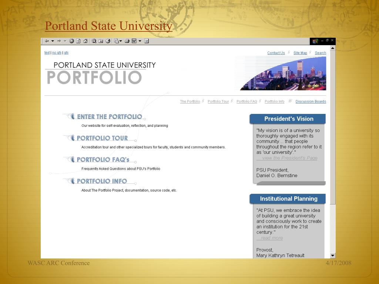Screen dimensions: 379x284
Task: Click the Mail icon in the toolbar
Action: (x=117, y=41)
